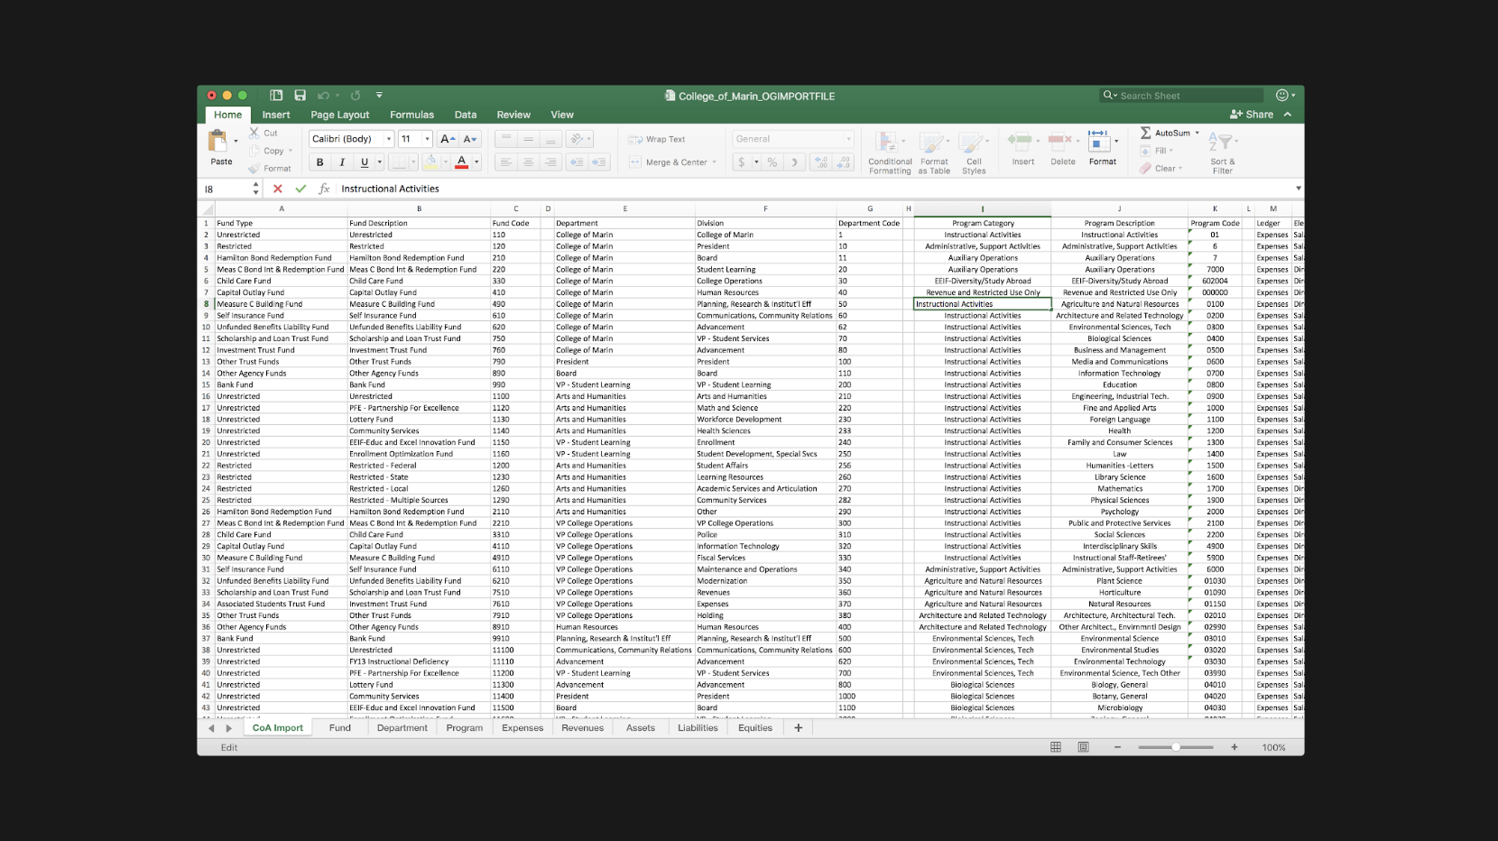Click the increase decimal icon
1498x841 pixels.
coord(820,162)
